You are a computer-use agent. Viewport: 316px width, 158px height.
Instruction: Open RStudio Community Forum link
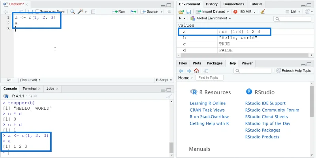(x=272, y=110)
